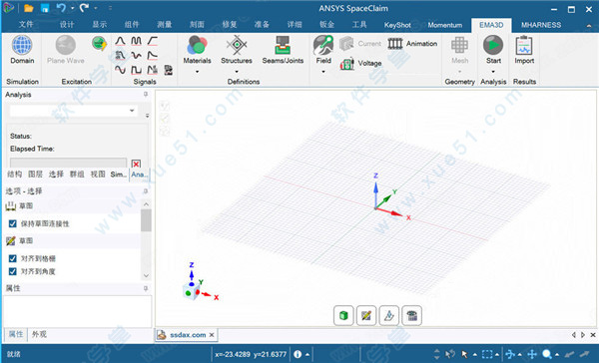Open the Materials definitions
The height and width of the screenshot is (363, 599).
[x=197, y=50]
